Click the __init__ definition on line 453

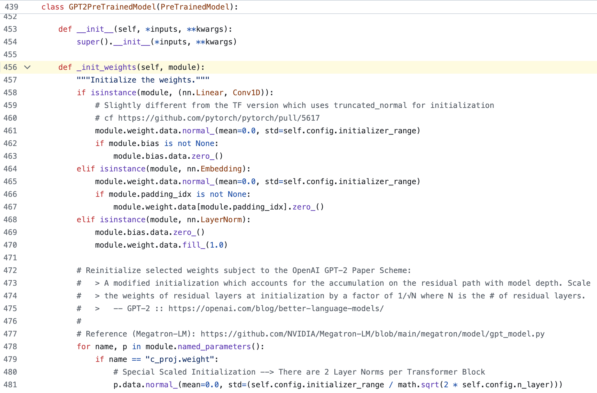coord(95,29)
